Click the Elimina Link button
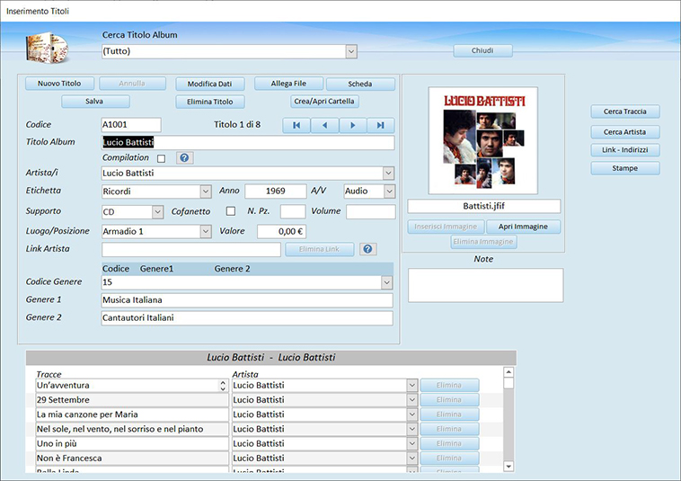Viewport: 681px width, 481px height. click(320, 249)
